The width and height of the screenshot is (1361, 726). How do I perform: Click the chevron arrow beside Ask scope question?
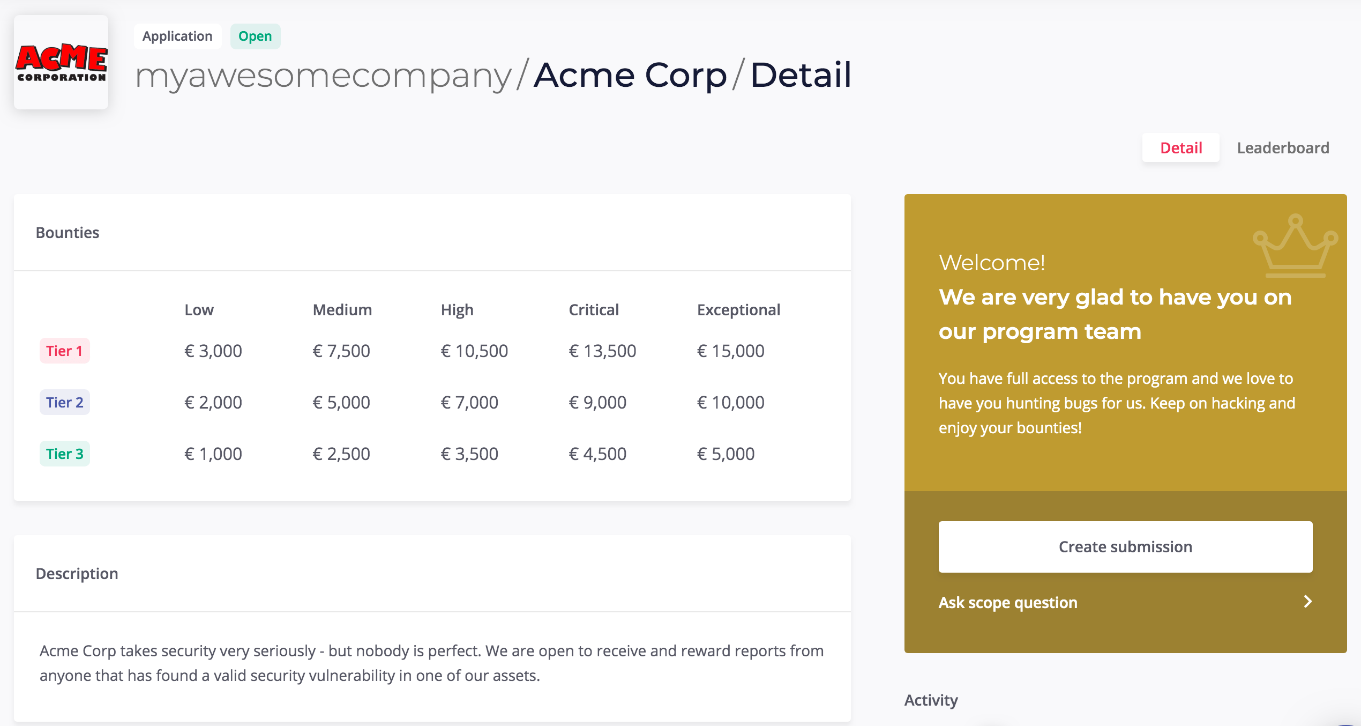pyautogui.click(x=1308, y=602)
